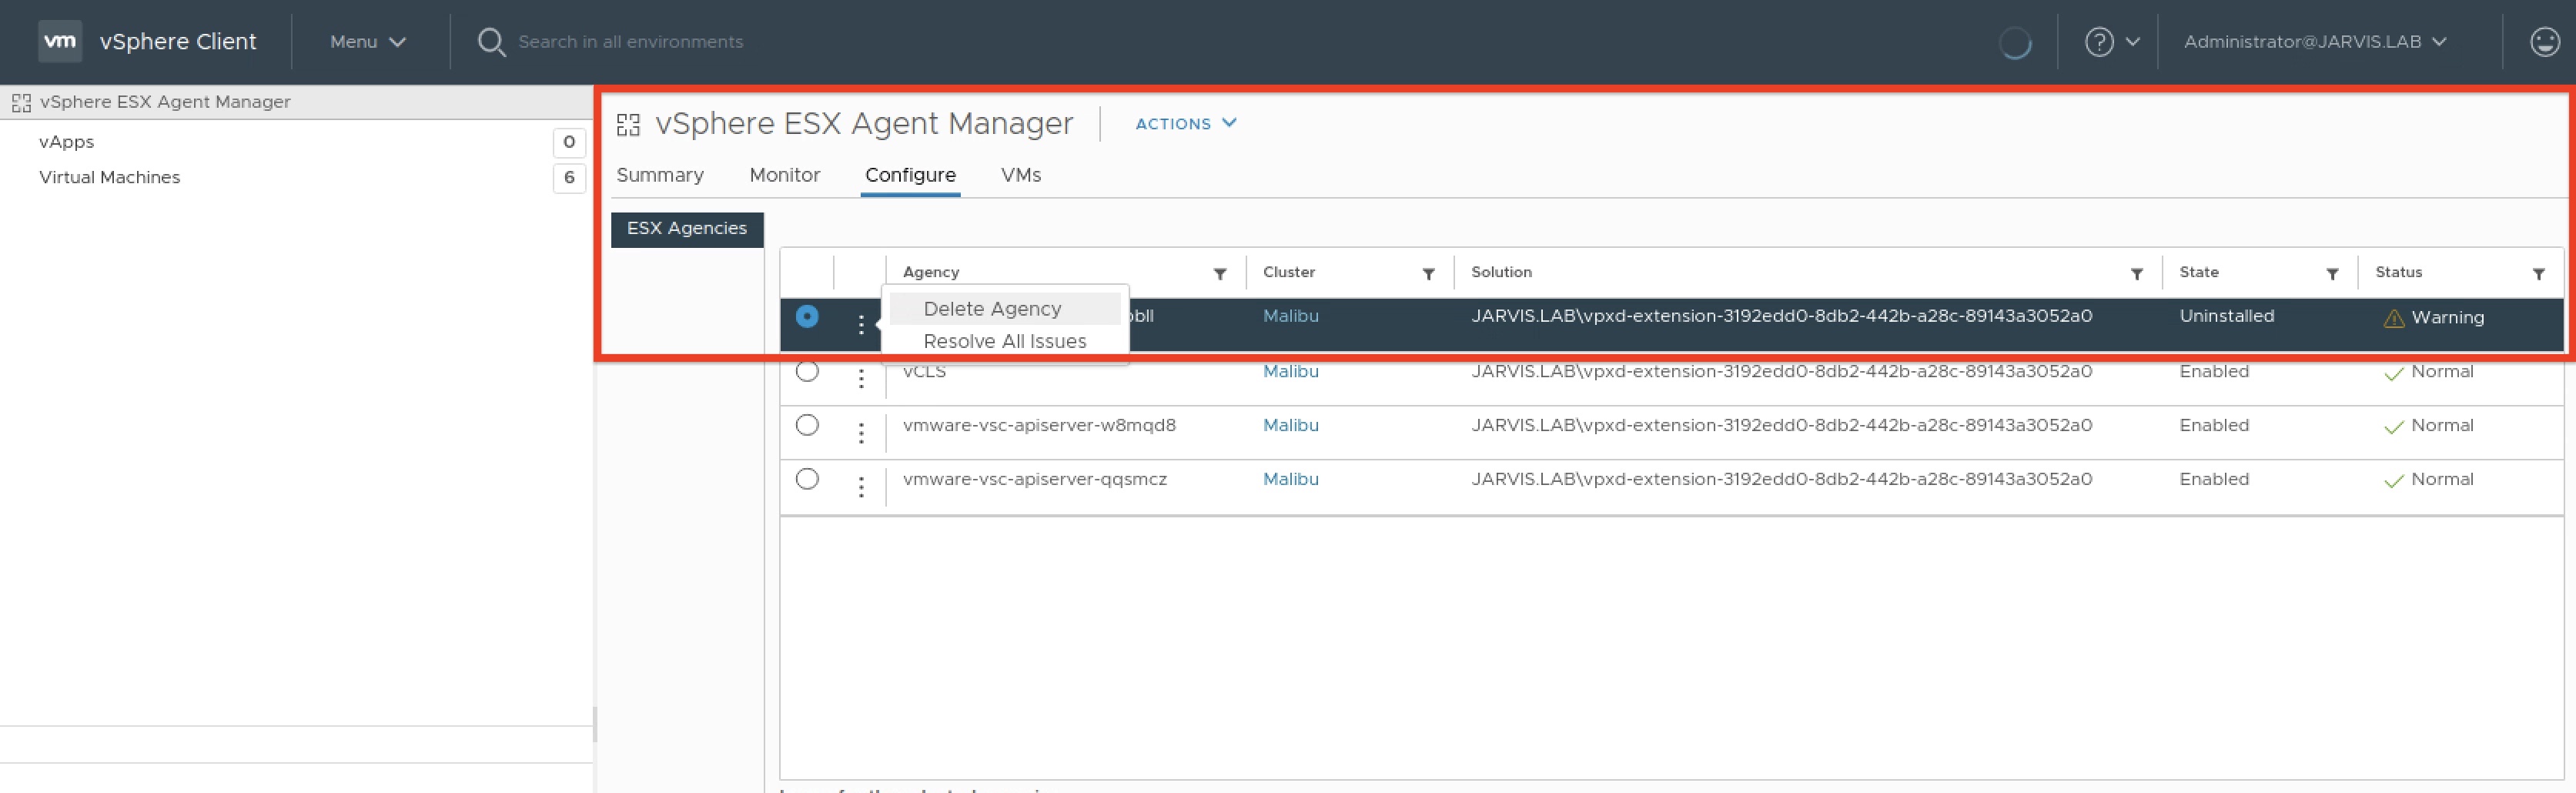Click agency name vmware-vsc-apiserver-qqsmcz
The image size is (2576, 793).
1034,479
